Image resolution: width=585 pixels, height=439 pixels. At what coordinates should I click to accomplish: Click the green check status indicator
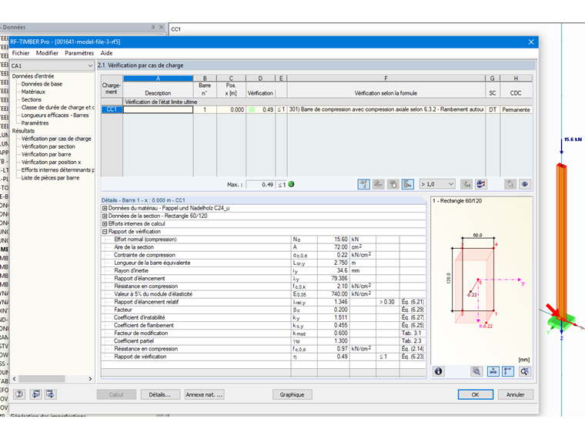(x=292, y=184)
